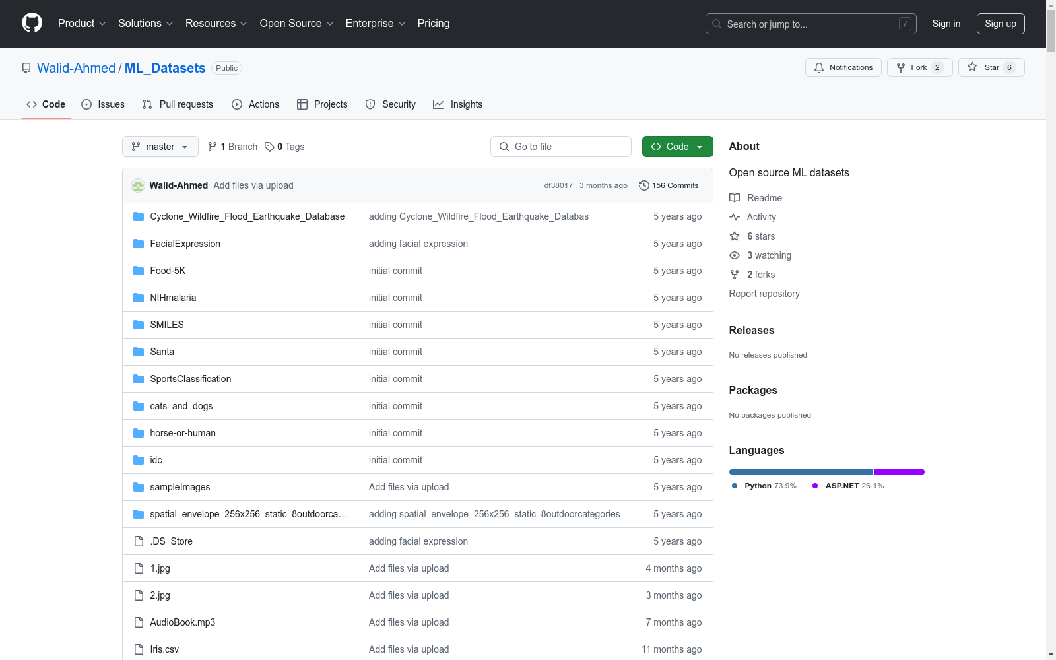The width and height of the screenshot is (1056, 660).
Task: Click the horse-or-human folder icon
Action: point(139,433)
